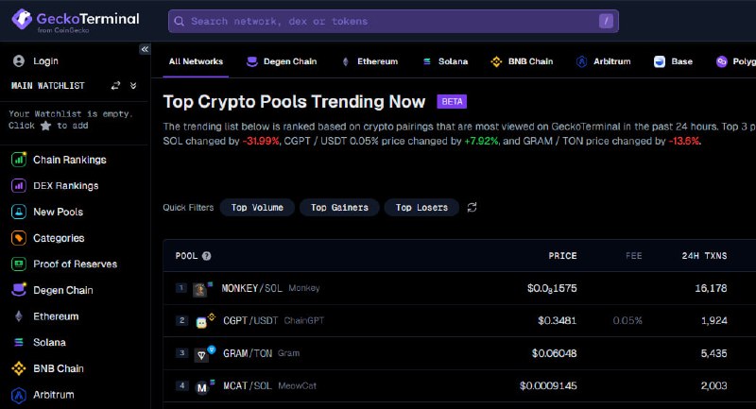Expand the Main Watchlist double-chevron

[x=133, y=86]
